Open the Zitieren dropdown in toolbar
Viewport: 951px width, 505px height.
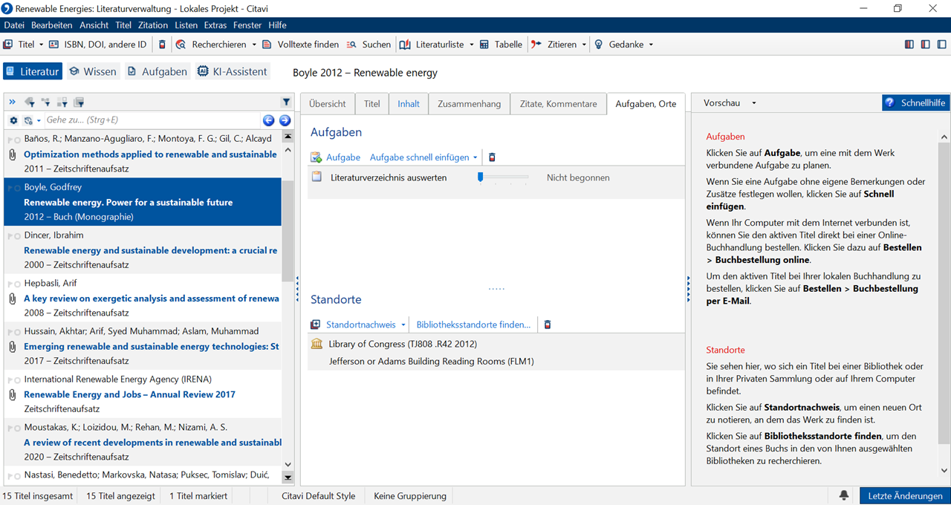[583, 45]
